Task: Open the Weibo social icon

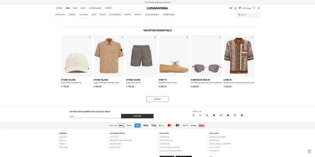Action: pos(221,115)
